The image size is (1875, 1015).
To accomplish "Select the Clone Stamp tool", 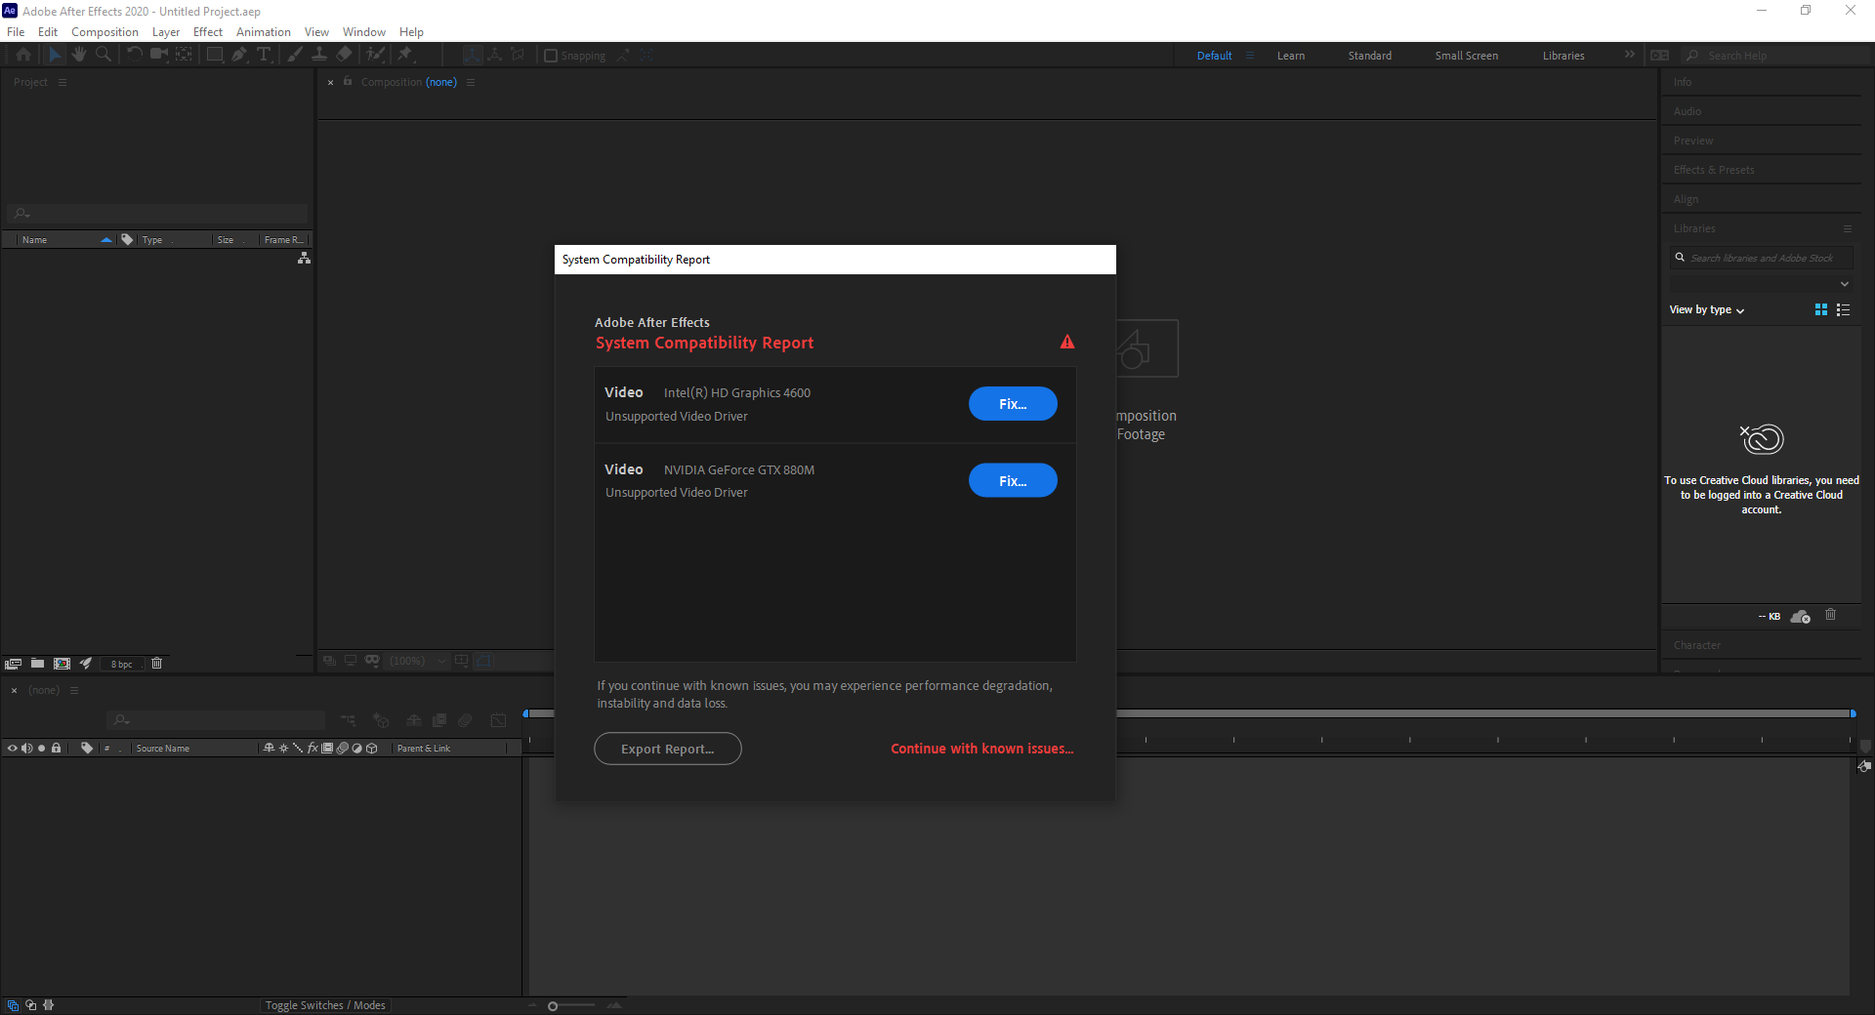I will coord(320,55).
